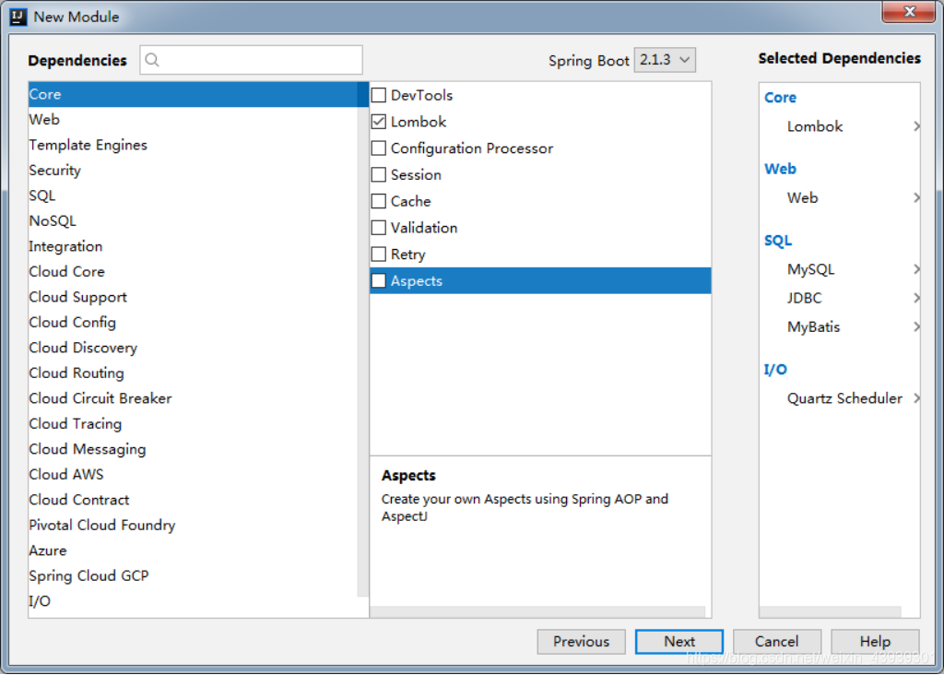Close the New Module window
Viewport: 944px width, 675px height.
909,11
